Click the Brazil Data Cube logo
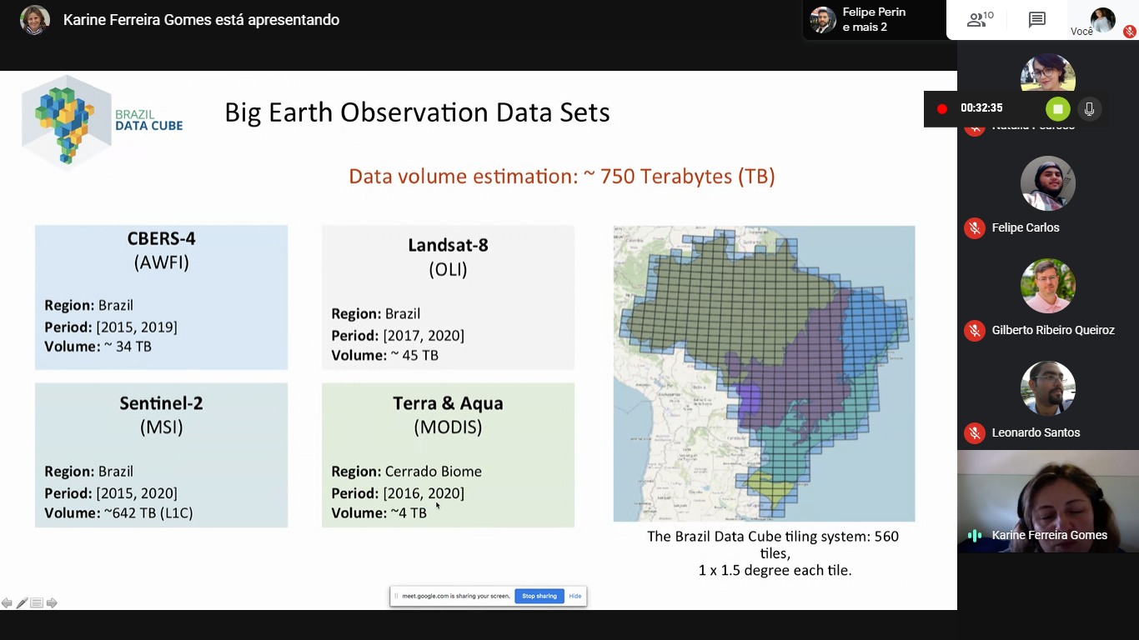Screen dimensions: 1139x640 102,123
